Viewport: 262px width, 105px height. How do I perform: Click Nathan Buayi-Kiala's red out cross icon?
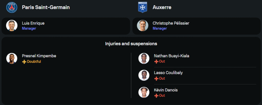[x=156, y=61]
